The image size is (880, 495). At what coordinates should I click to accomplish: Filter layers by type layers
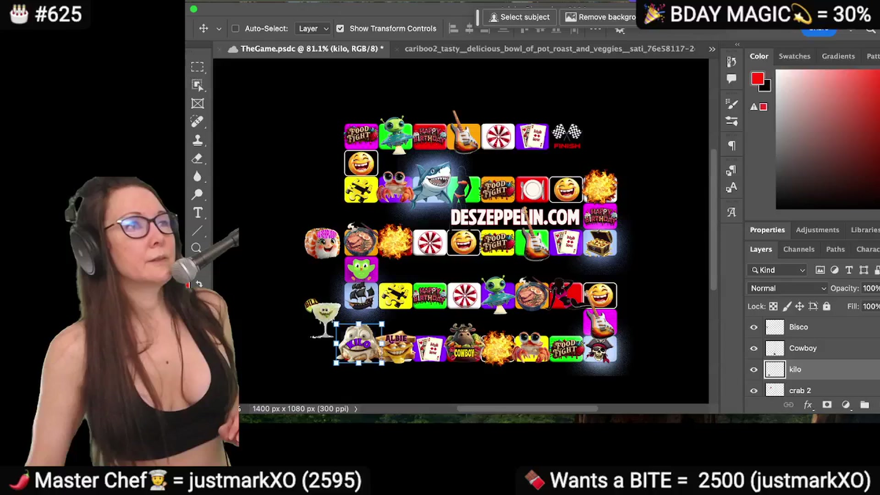tap(849, 270)
